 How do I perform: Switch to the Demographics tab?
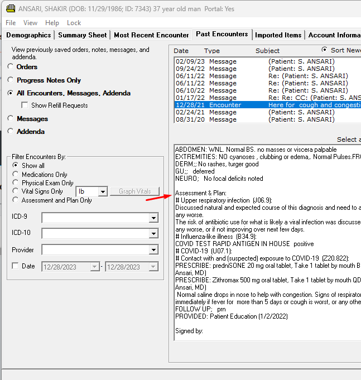click(28, 35)
